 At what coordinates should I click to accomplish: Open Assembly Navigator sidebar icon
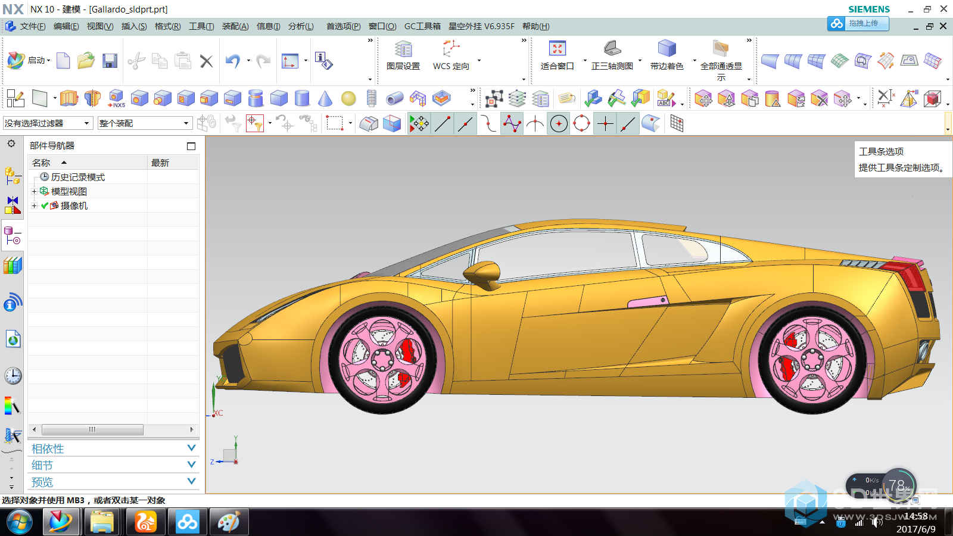[x=13, y=176]
